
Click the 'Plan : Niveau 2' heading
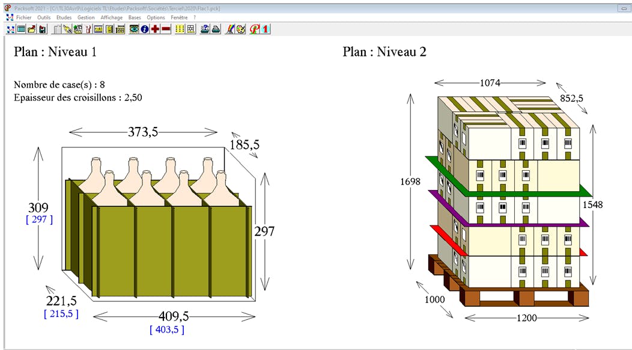click(384, 52)
